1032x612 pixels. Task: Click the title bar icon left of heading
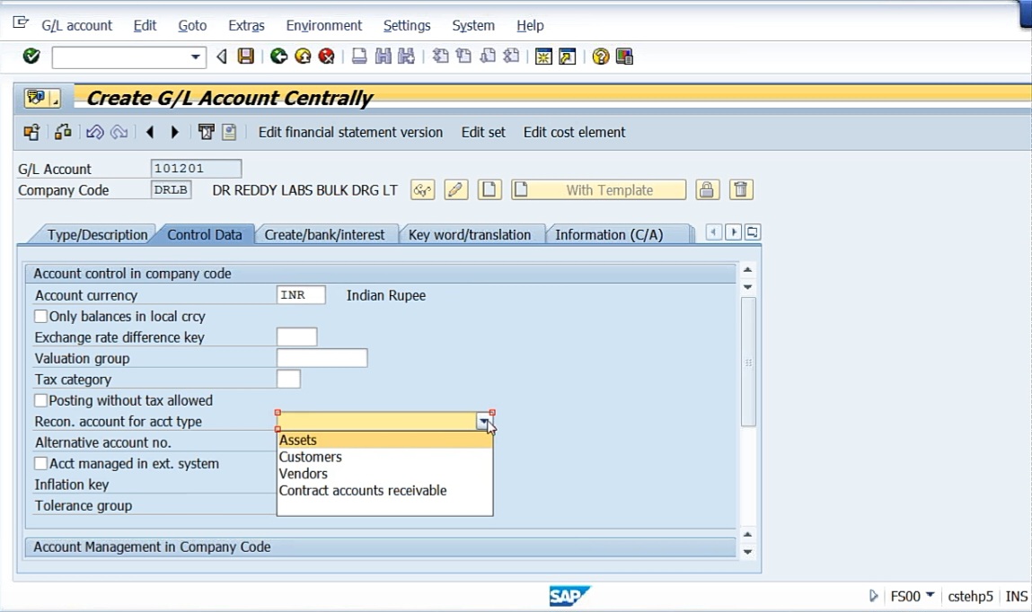coord(42,98)
